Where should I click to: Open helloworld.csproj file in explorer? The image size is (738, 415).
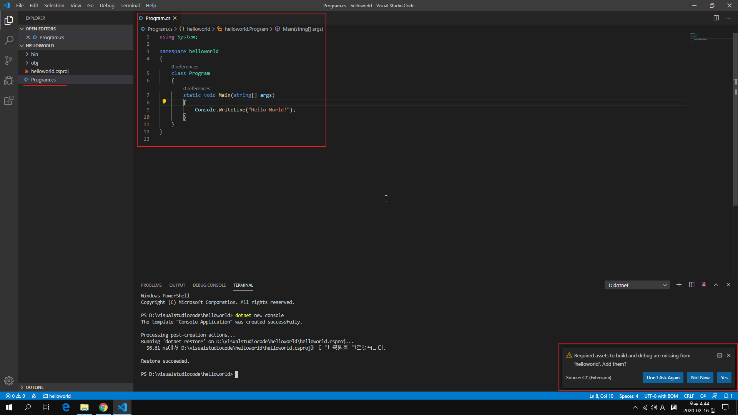50,71
